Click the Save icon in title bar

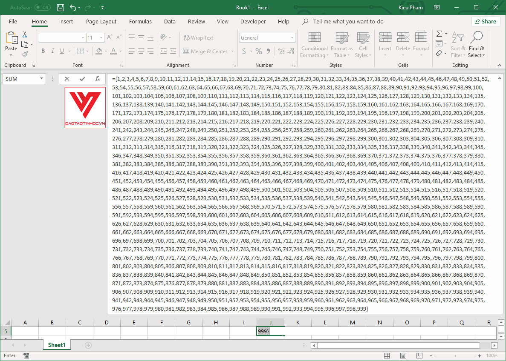click(x=61, y=7)
